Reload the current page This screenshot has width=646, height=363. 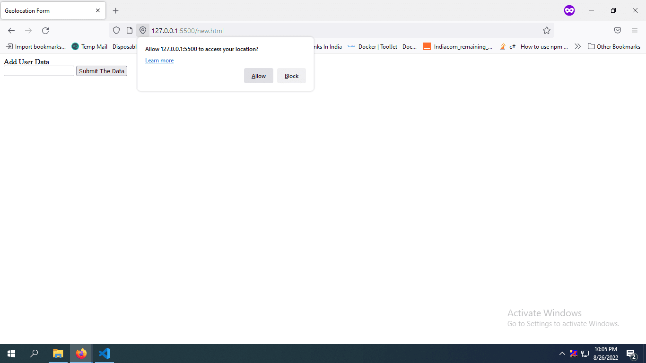[45, 31]
